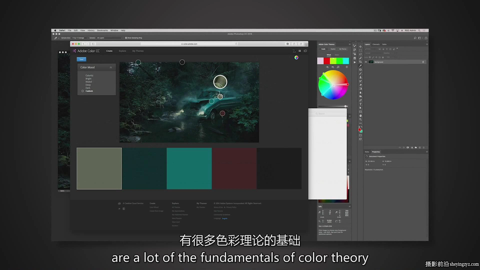This screenshot has width=480, height=270.
Task: Select the Clone Stamp tool
Action: [360, 77]
